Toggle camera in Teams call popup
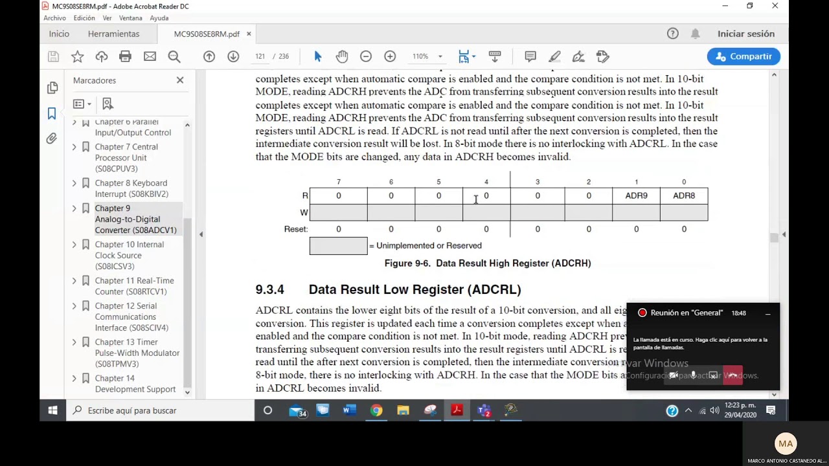This screenshot has height=466, width=829. pyautogui.click(x=674, y=375)
